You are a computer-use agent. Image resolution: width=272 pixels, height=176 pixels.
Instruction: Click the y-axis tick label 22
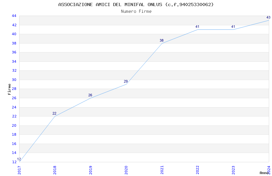point(14,116)
